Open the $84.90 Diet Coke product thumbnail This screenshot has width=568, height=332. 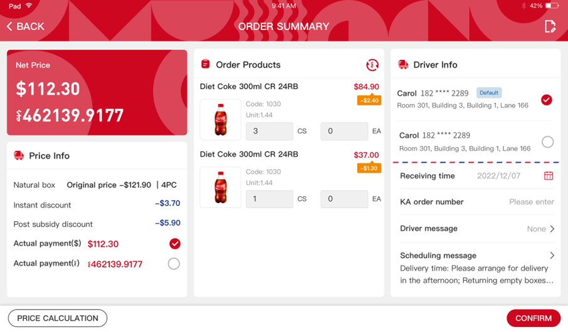(x=220, y=120)
